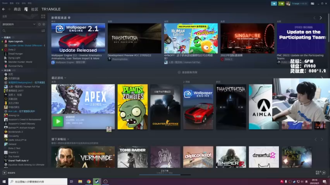The width and height of the screenshot is (330, 185).
Task: Open the Help menu in menu bar
Action: [30, 3]
